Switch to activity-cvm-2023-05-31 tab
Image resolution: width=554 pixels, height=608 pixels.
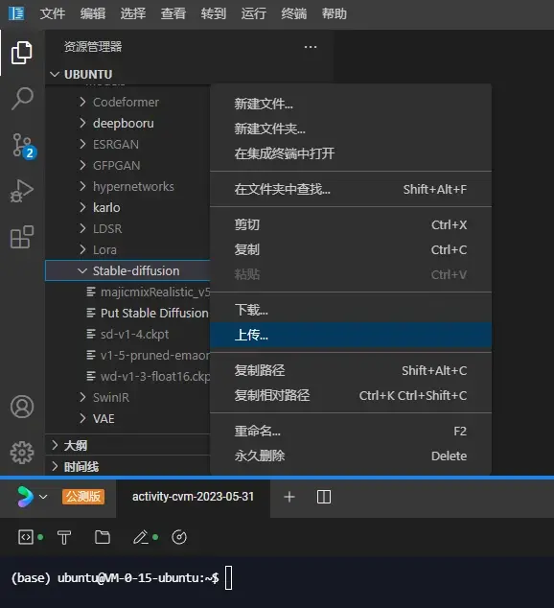coord(193,497)
